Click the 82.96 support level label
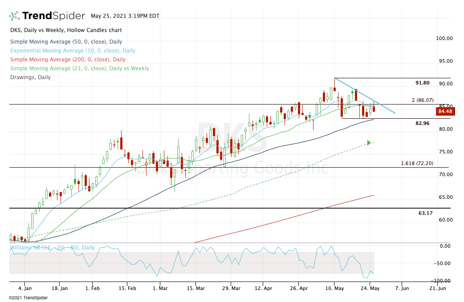This screenshot has width=464, height=302. click(422, 123)
